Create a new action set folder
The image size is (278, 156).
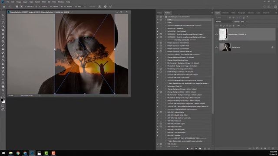[x=200, y=149]
